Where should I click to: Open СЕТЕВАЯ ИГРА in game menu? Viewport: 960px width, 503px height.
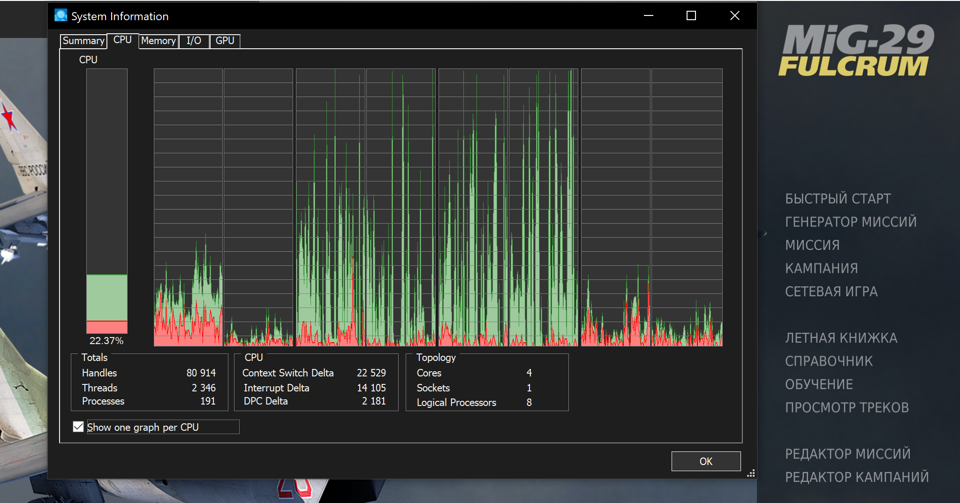pos(831,292)
